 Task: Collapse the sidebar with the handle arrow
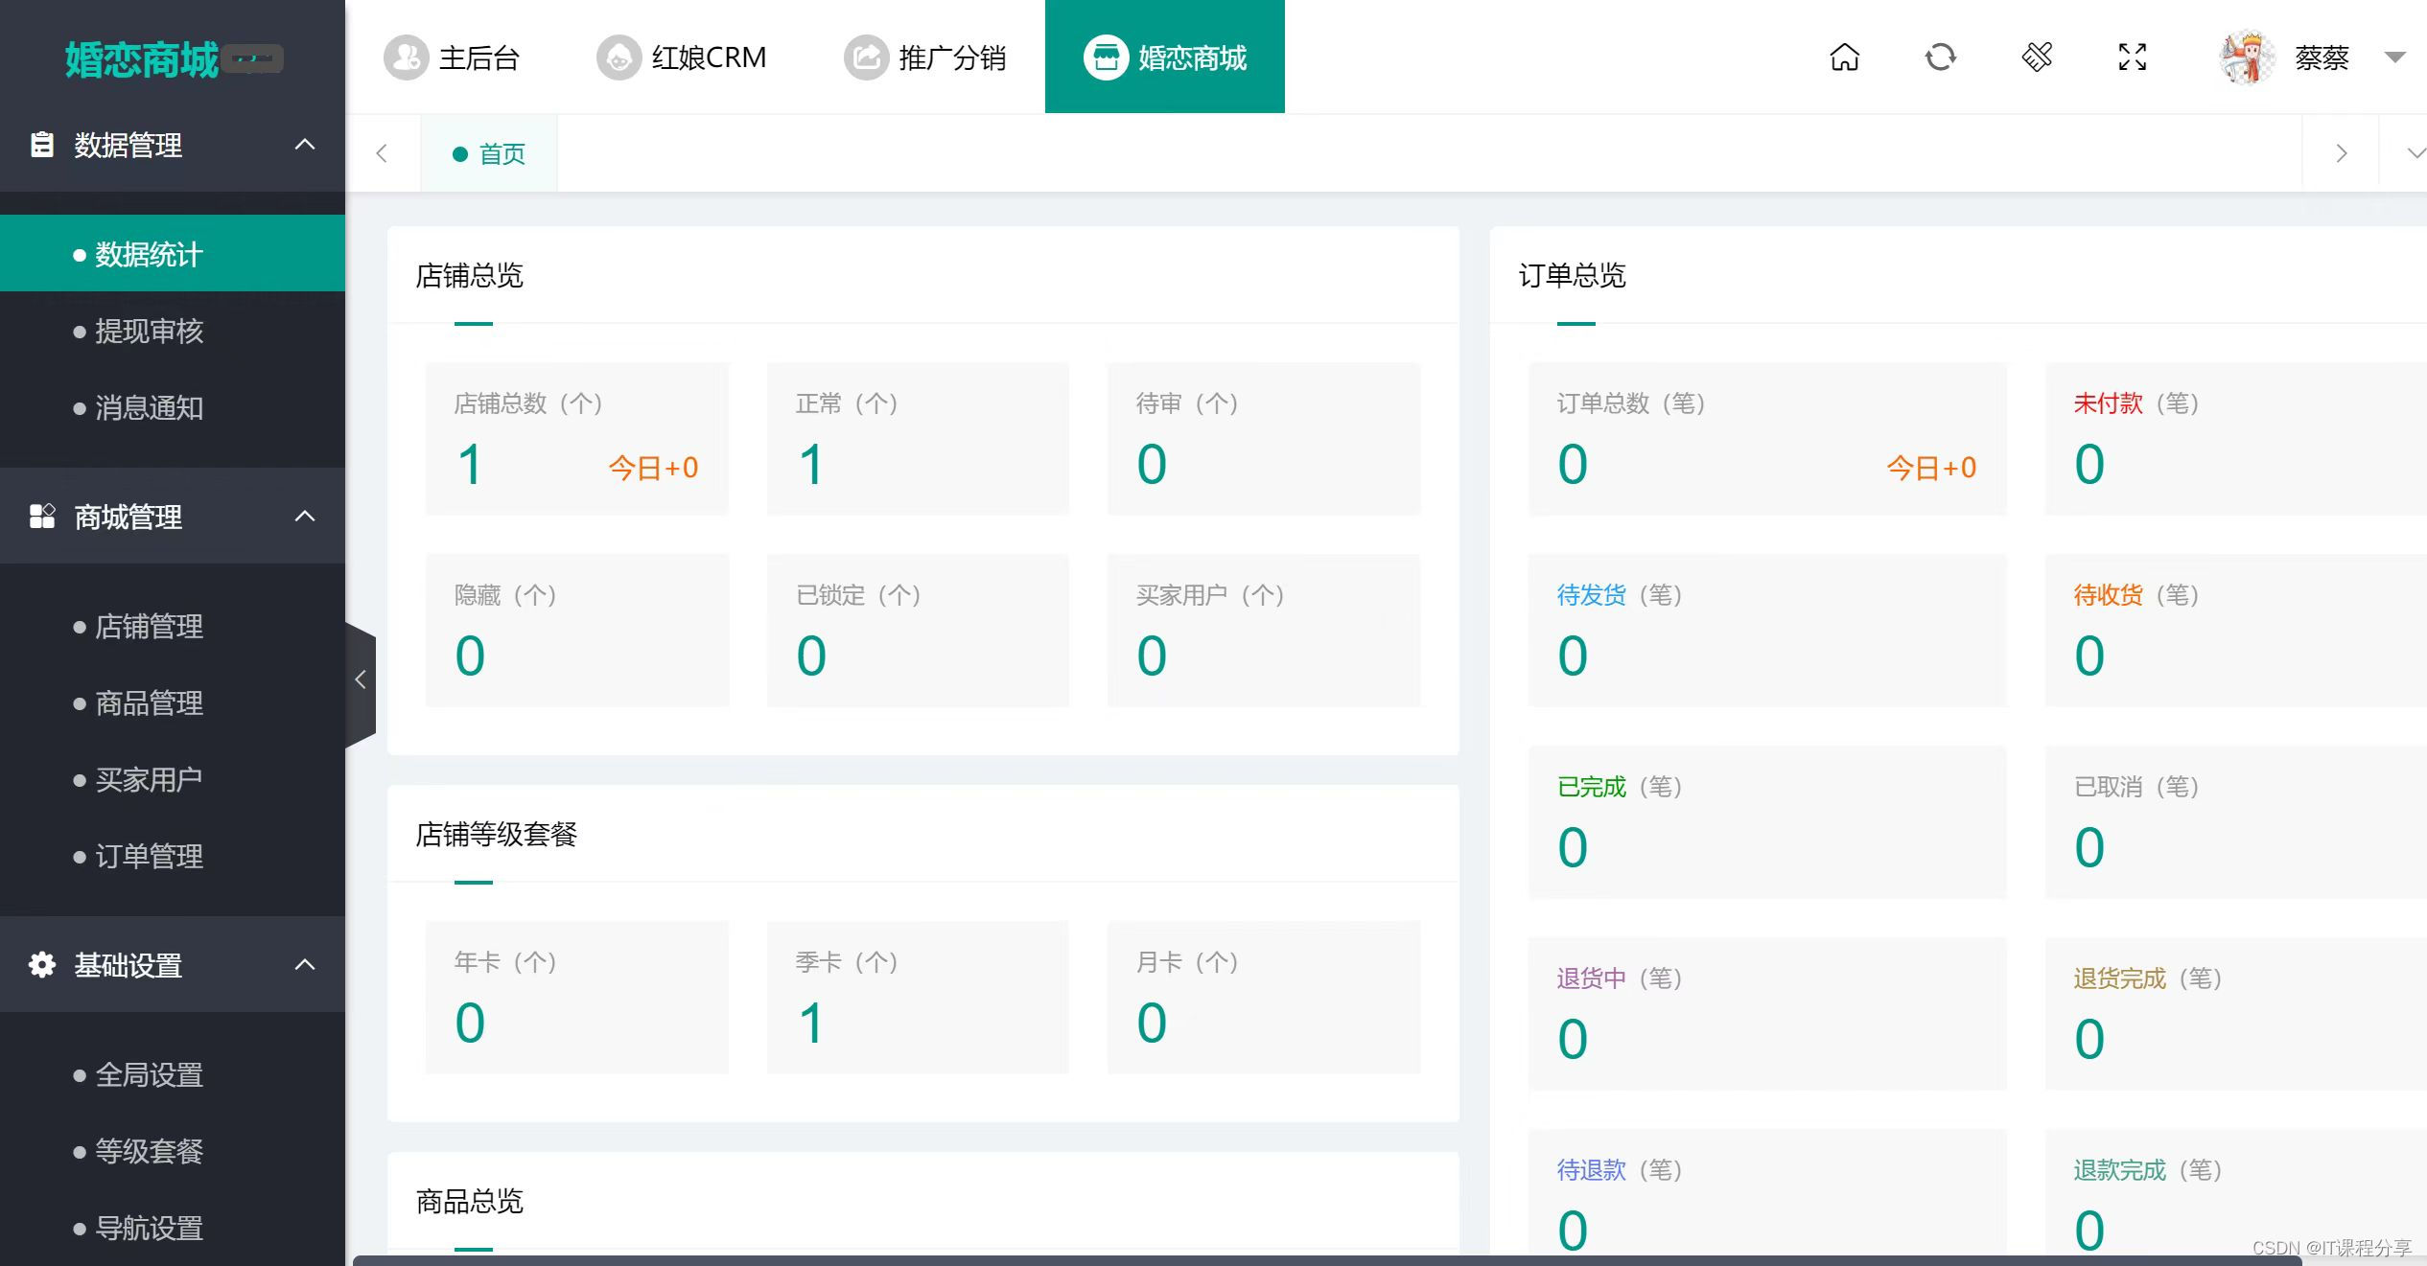[x=361, y=680]
